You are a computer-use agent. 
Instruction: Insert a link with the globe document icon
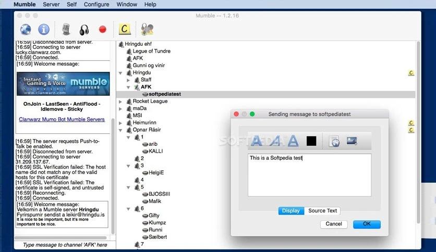click(x=334, y=141)
